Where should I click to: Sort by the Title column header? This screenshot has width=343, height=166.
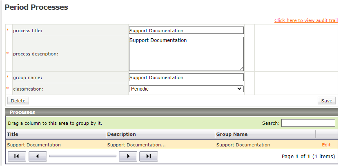tap(13, 134)
